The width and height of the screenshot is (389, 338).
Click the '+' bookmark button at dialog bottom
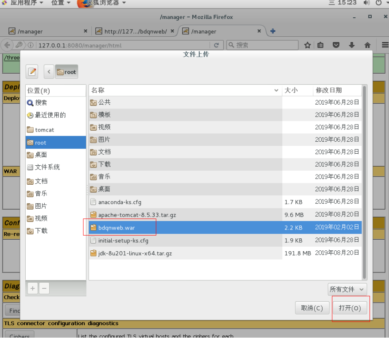[x=32, y=288]
